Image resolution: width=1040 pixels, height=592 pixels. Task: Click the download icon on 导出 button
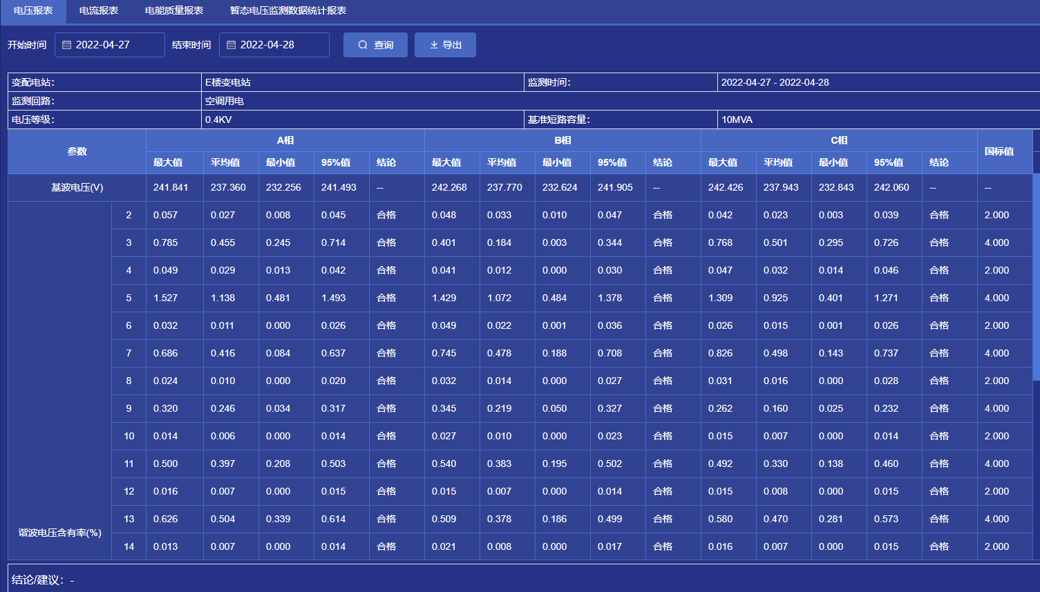point(434,45)
